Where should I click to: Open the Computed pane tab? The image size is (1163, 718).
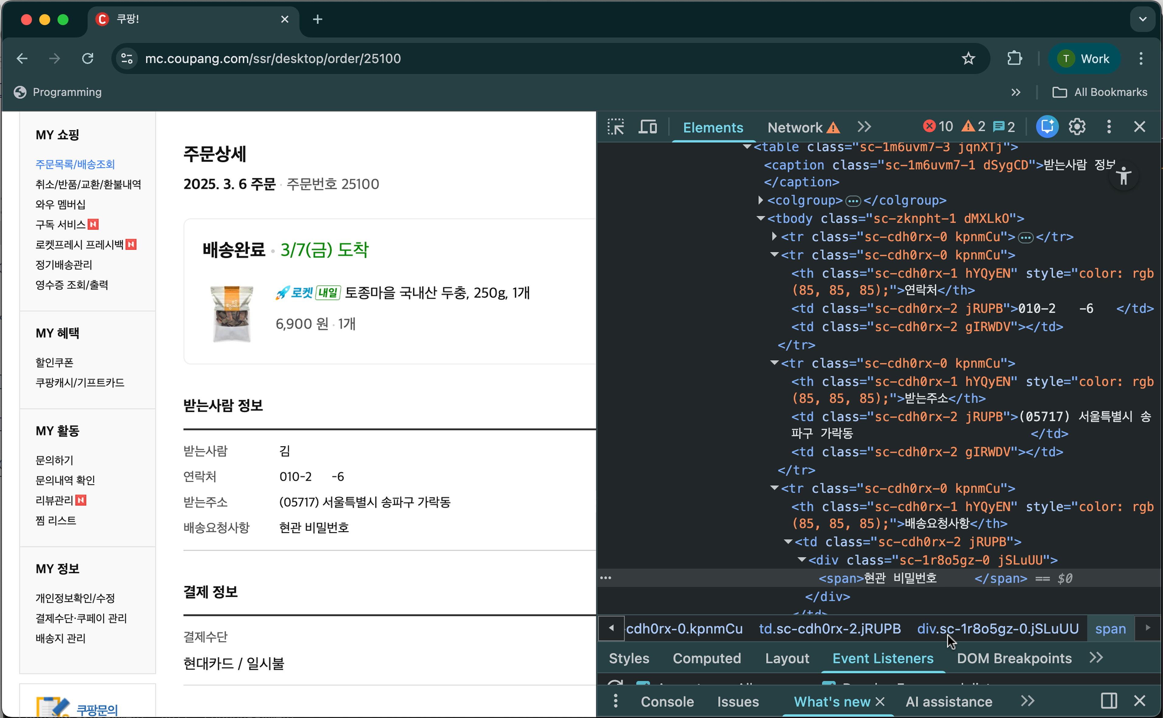click(x=707, y=658)
